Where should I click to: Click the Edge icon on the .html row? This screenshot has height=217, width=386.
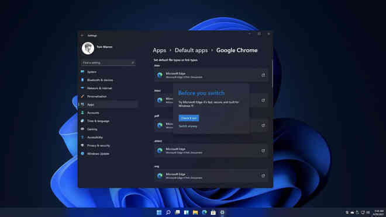(160, 100)
